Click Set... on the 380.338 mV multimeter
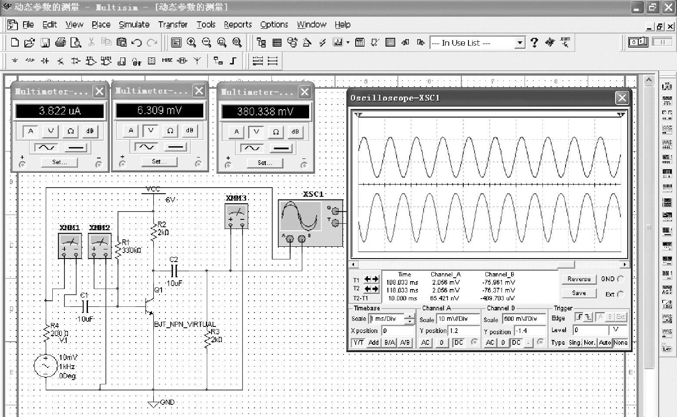Image resolution: width=677 pixels, height=417 pixels. click(265, 163)
